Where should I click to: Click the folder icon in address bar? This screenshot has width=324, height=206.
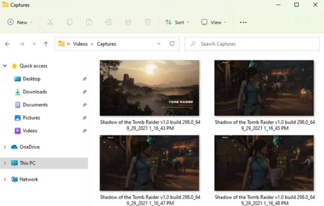pos(62,43)
